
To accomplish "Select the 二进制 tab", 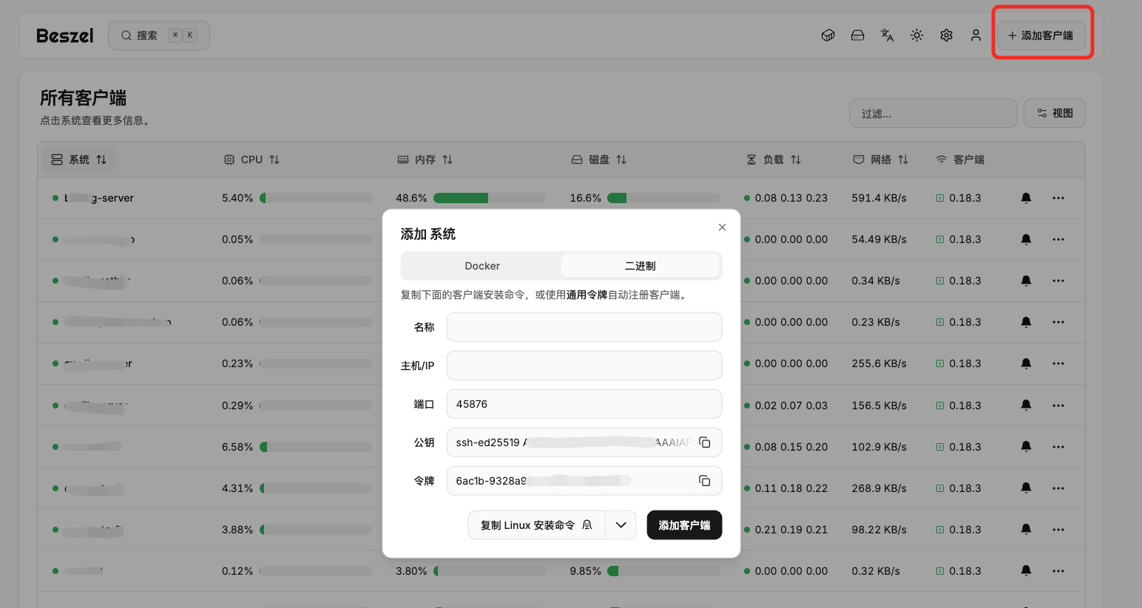I will pos(640,266).
